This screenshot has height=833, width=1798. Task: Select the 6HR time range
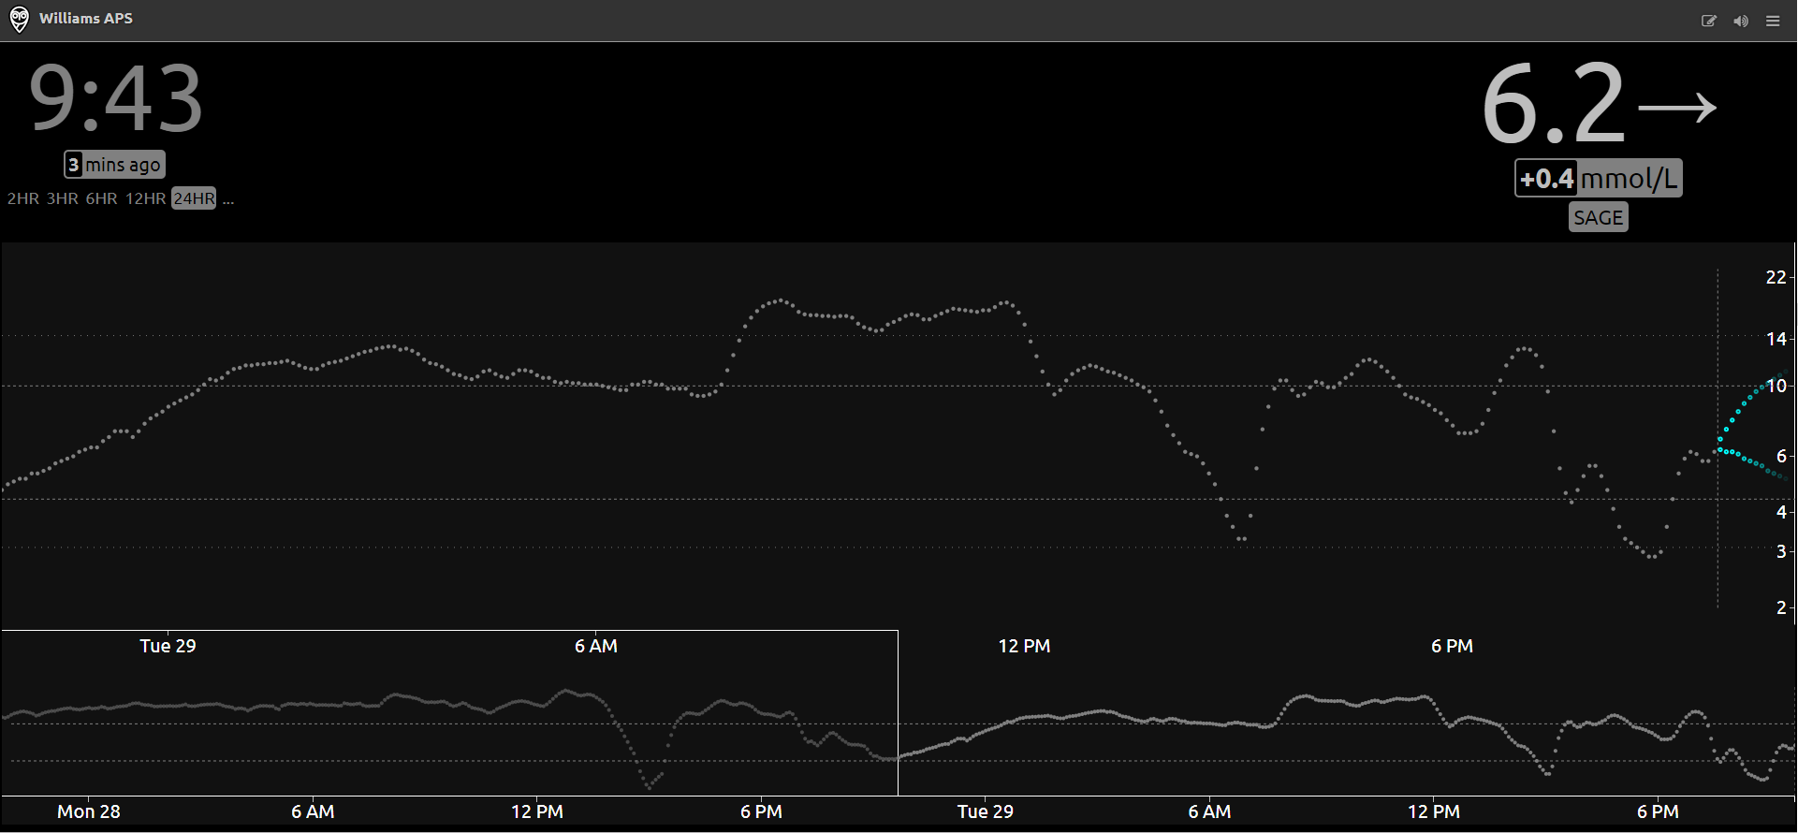tap(101, 198)
